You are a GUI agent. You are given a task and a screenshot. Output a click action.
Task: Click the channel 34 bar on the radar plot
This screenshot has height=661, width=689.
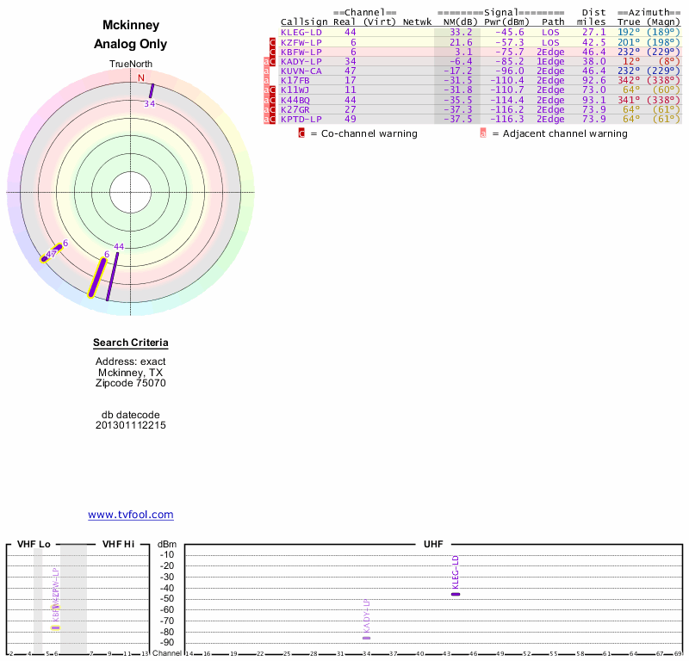click(x=152, y=90)
